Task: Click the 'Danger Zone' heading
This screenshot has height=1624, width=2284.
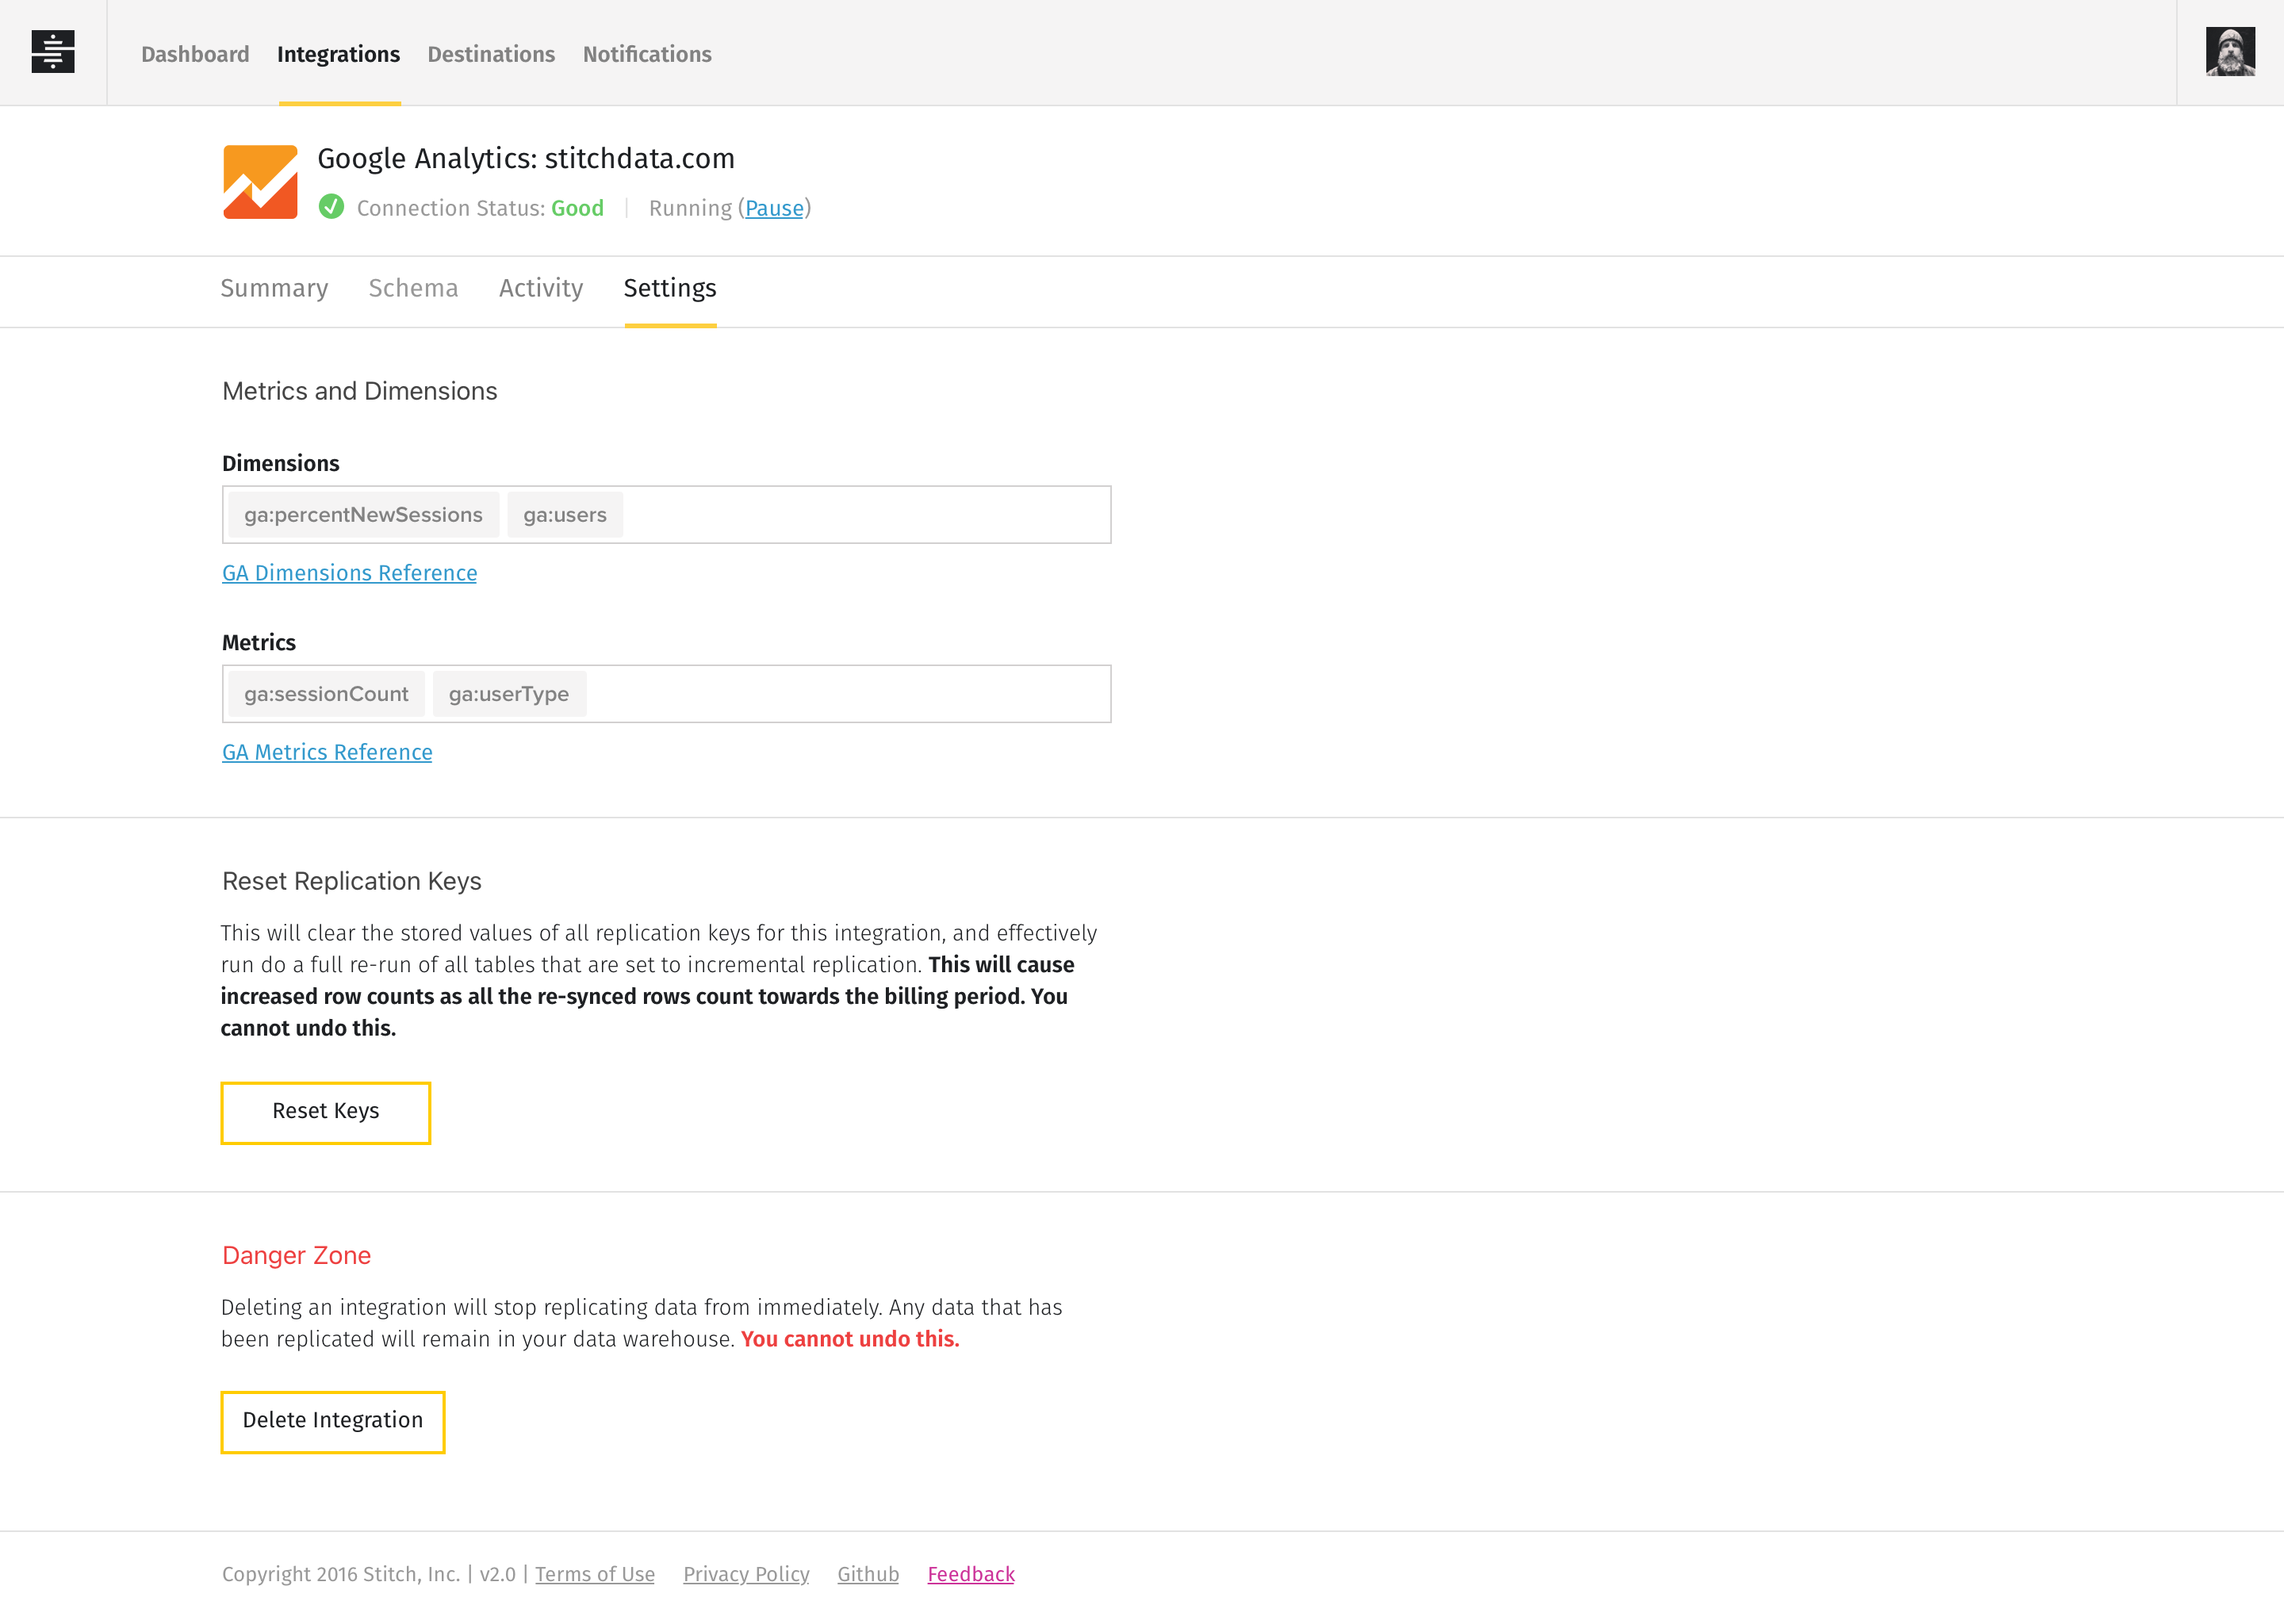Action: (x=296, y=1255)
